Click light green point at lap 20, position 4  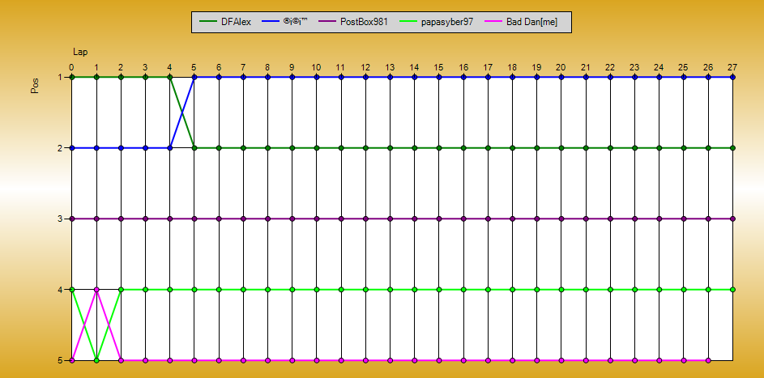tap(561, 289)
